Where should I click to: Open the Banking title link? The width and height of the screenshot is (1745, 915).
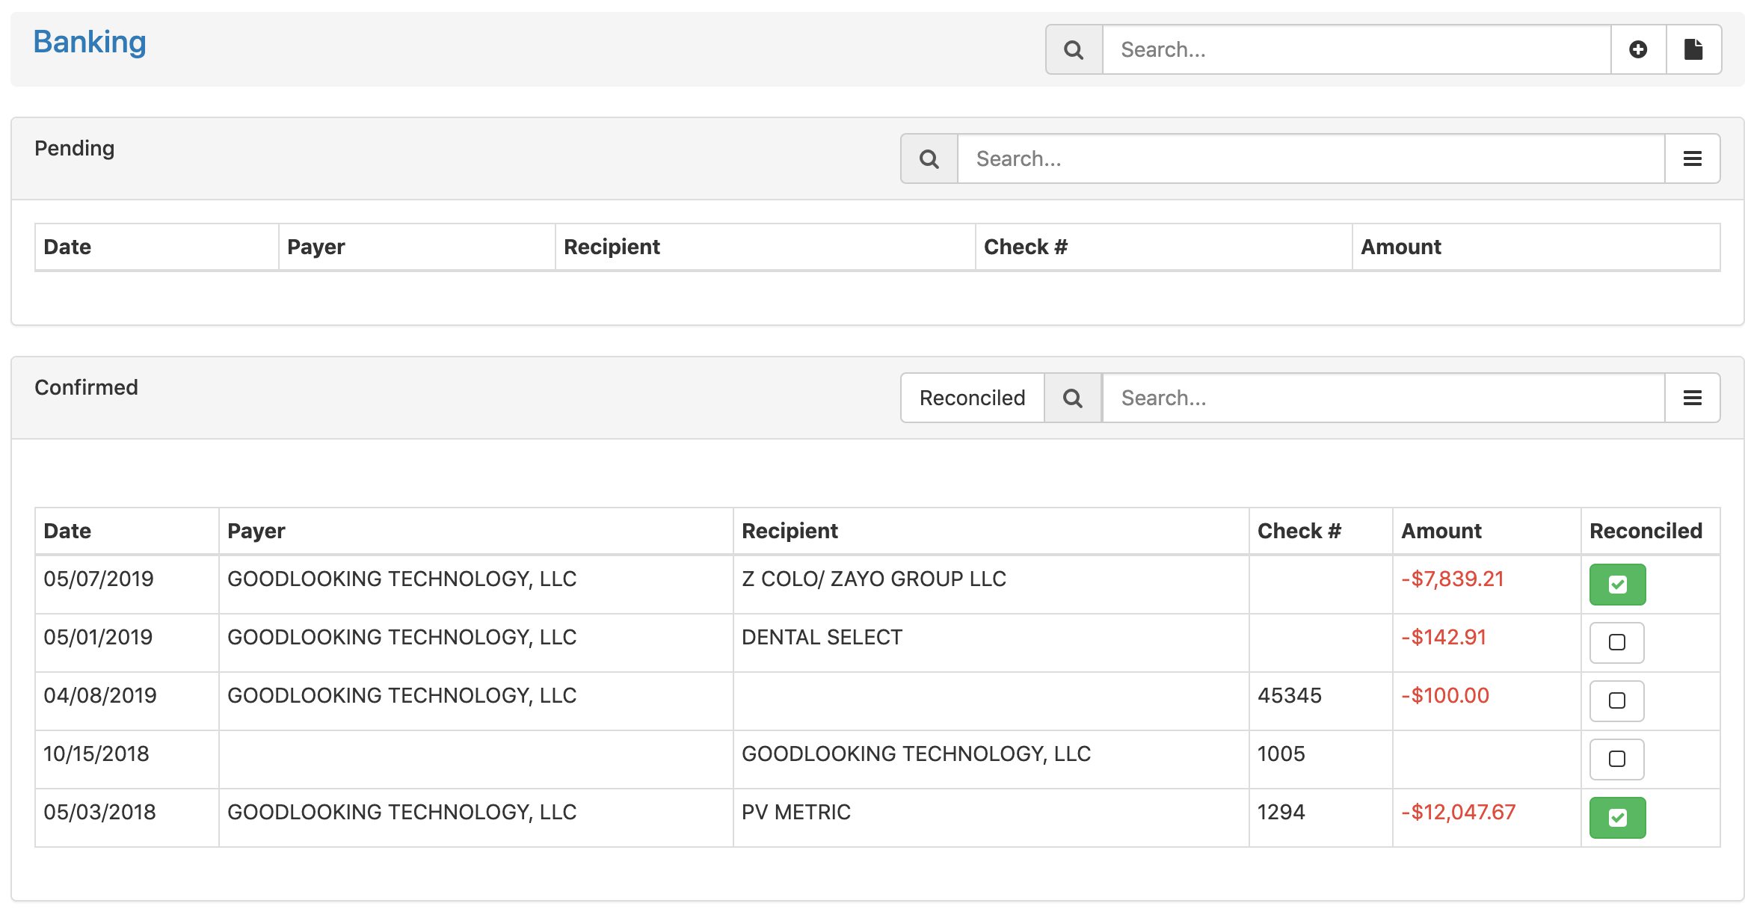90,43
